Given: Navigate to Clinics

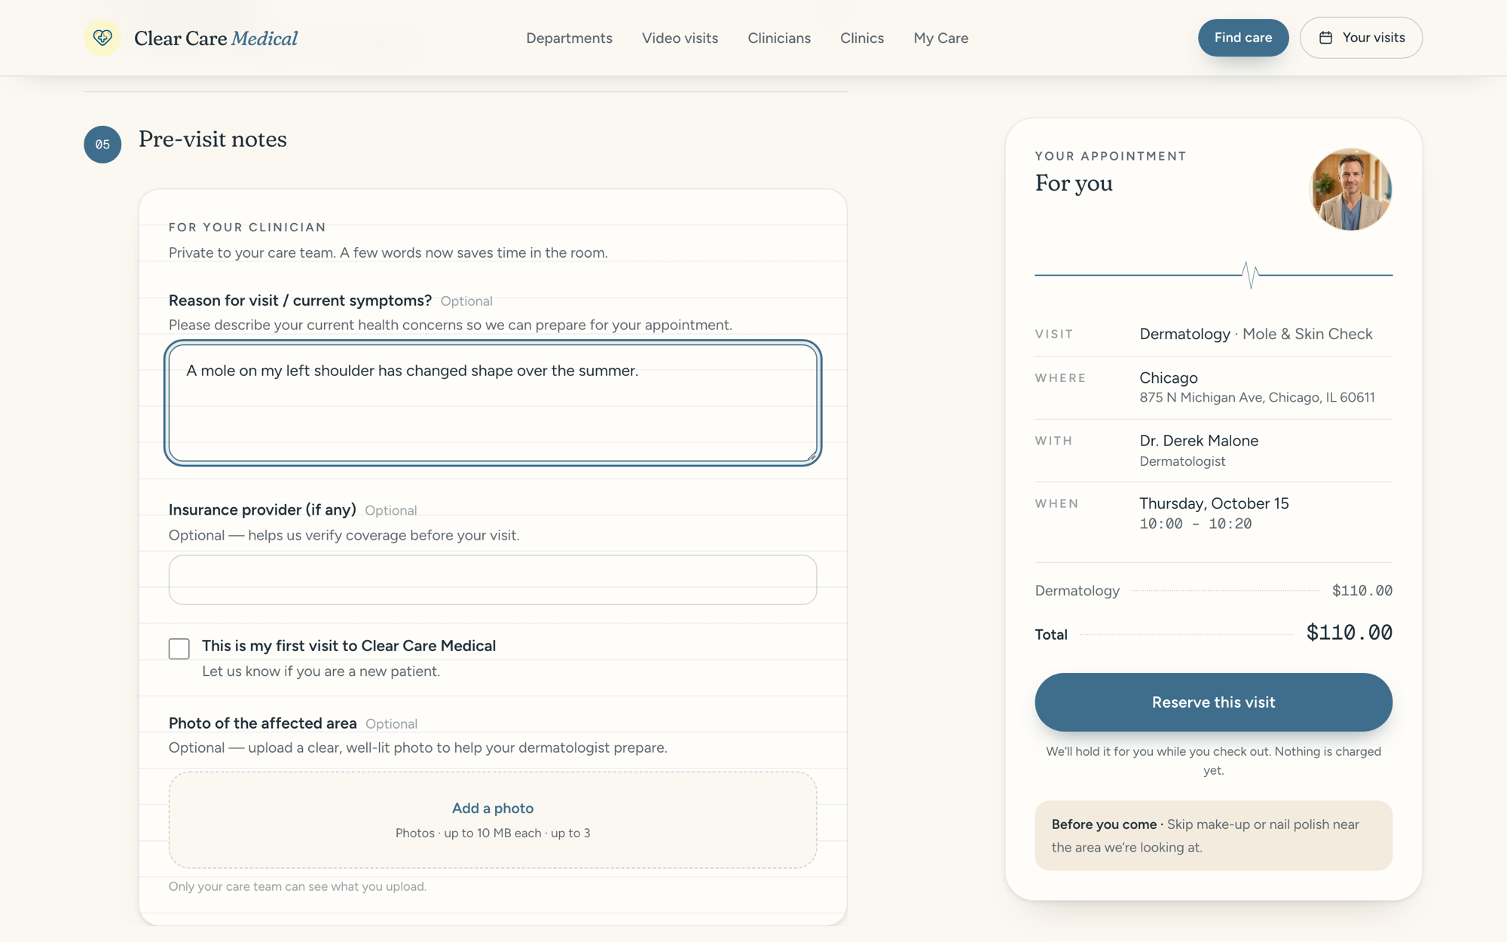Looking at the screenshot, I should (x=862, y=38).
